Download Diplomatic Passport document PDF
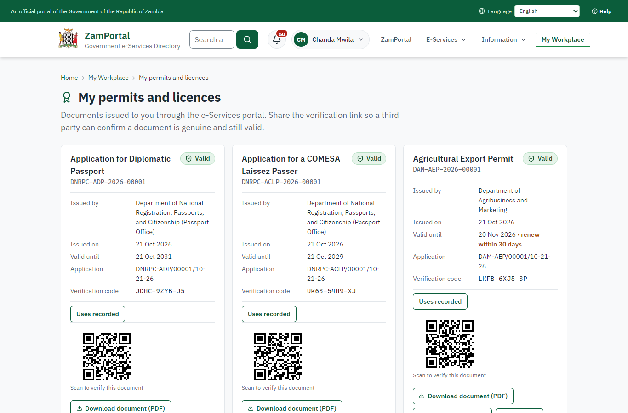The height and width of the screenshot is (413, 628). pyautogui.click(x=120, y=407)
